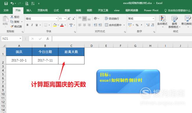192x113 pixels.
Task: Open print preview from quick access toolbar
Action: (27, 4)
